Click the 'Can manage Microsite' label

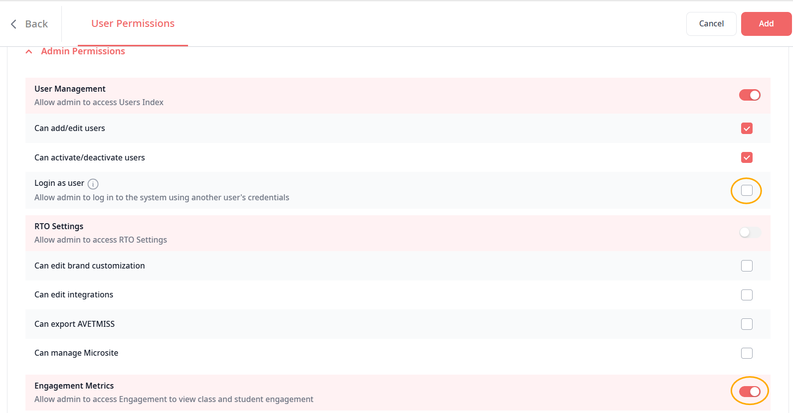[76, 353]
